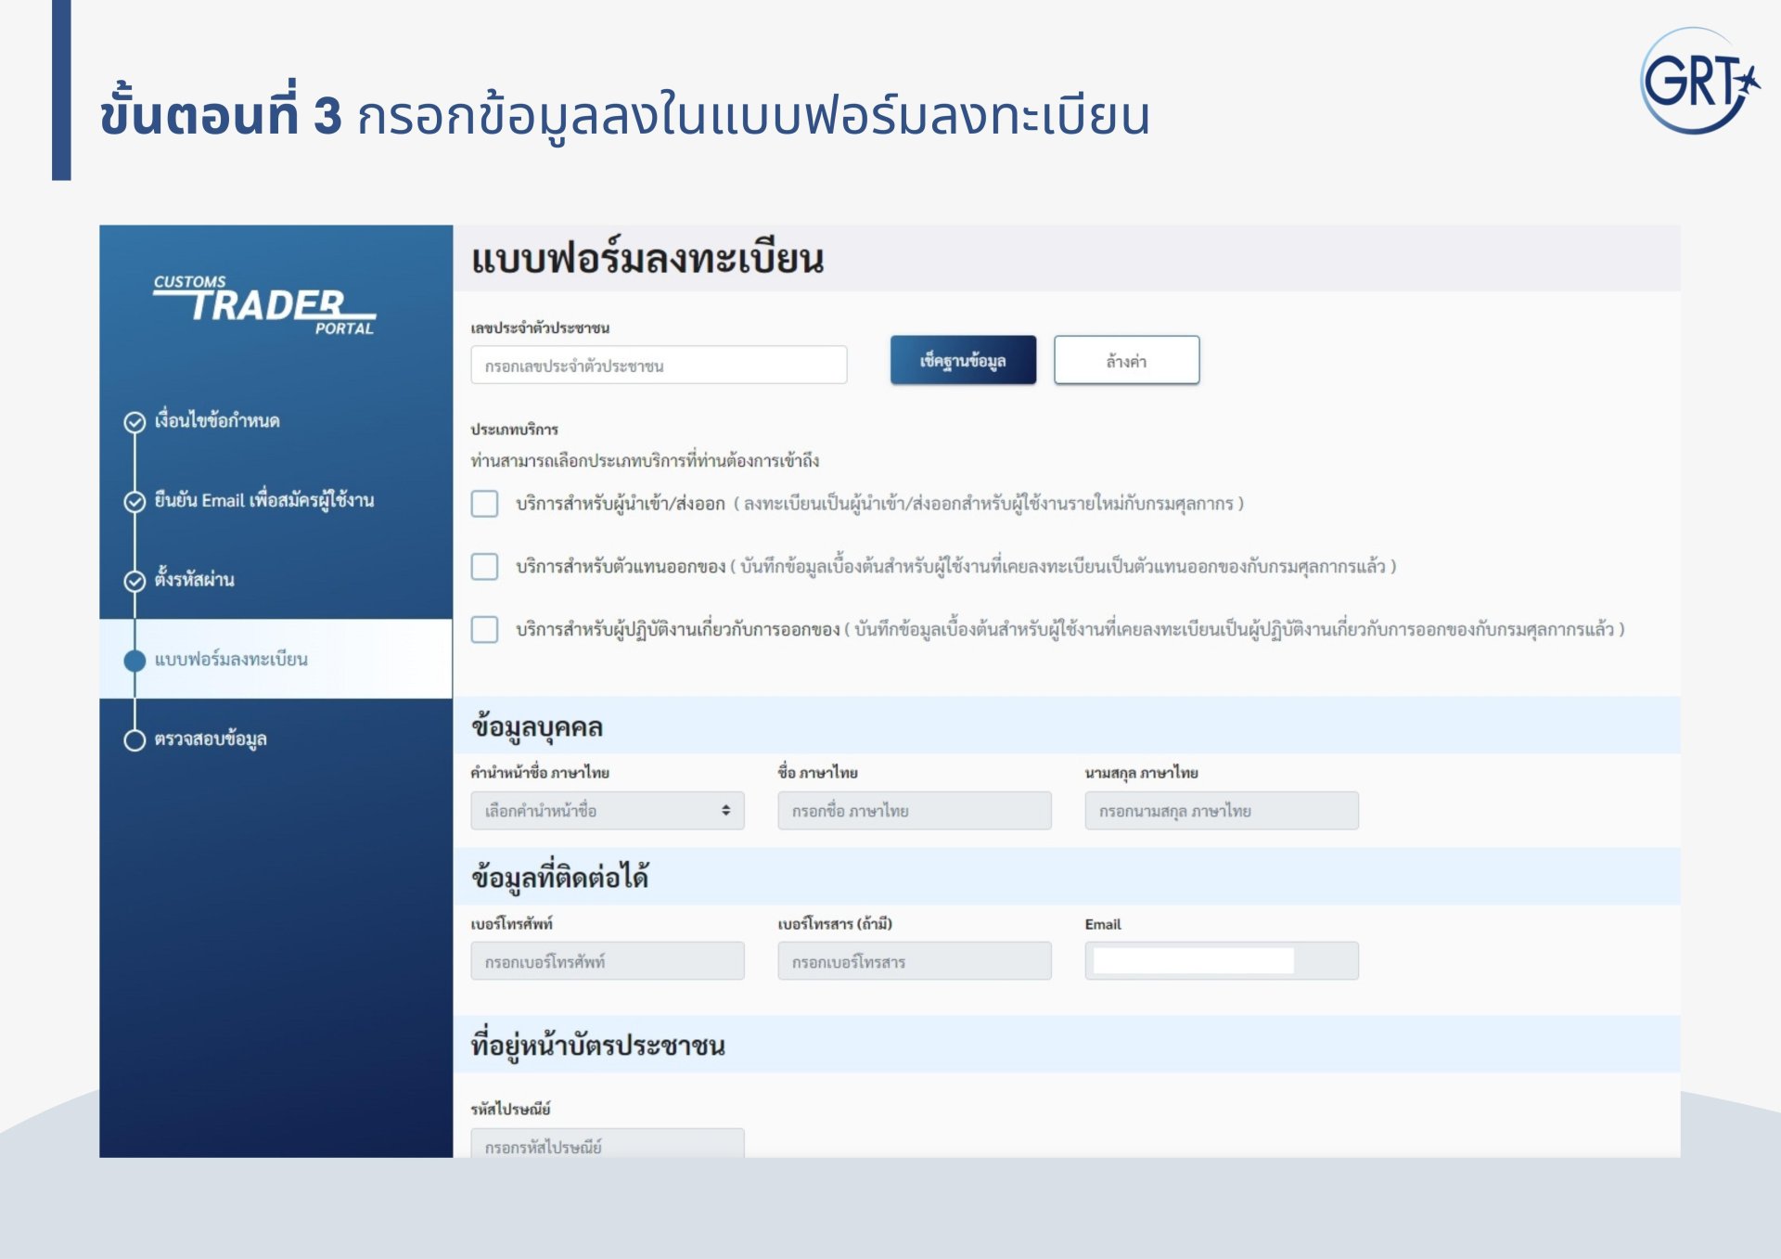Tick the บริการสำหรับผู้ปฏิบัติงานเกี่ยวกับการออกของ checkbox

click(x=484, y=629)
